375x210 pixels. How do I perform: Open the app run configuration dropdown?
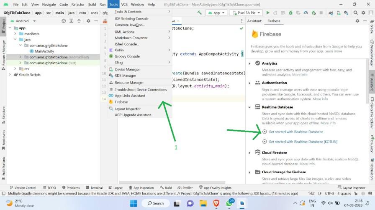click(x=216, y=13)
